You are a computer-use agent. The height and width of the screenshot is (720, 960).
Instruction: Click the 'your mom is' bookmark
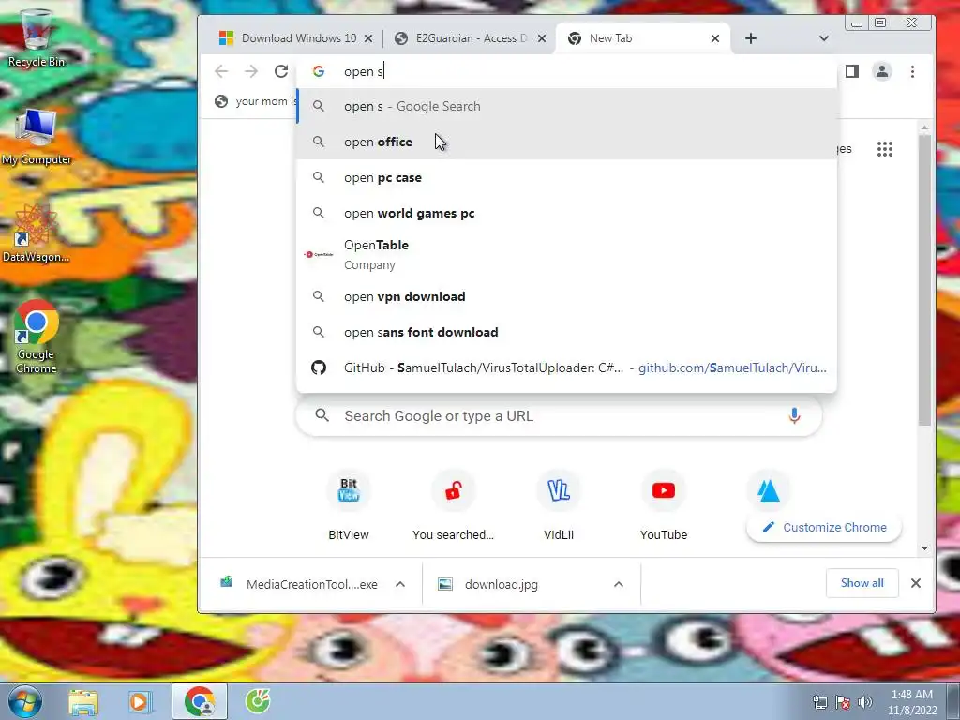256,101
